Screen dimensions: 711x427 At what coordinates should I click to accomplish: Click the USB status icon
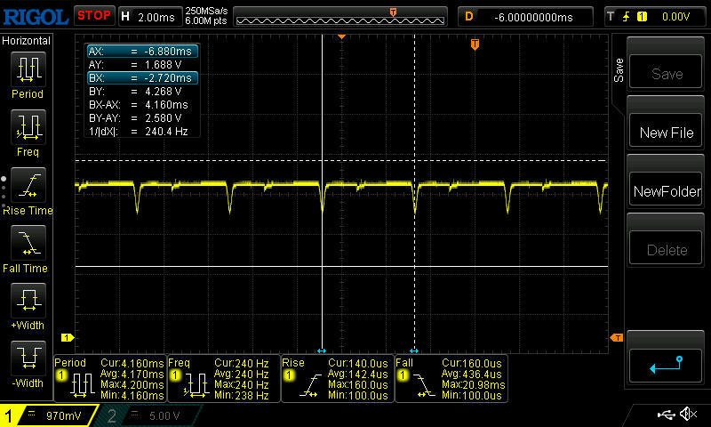tap(666, 415)
